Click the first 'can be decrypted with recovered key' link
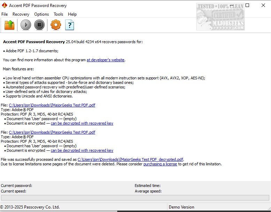The height and width of the screenshot is (212, 271). (82, 123)
